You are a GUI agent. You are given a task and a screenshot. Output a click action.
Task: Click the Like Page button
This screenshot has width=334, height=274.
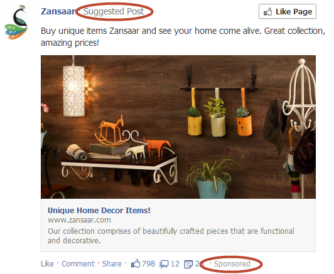288,11
